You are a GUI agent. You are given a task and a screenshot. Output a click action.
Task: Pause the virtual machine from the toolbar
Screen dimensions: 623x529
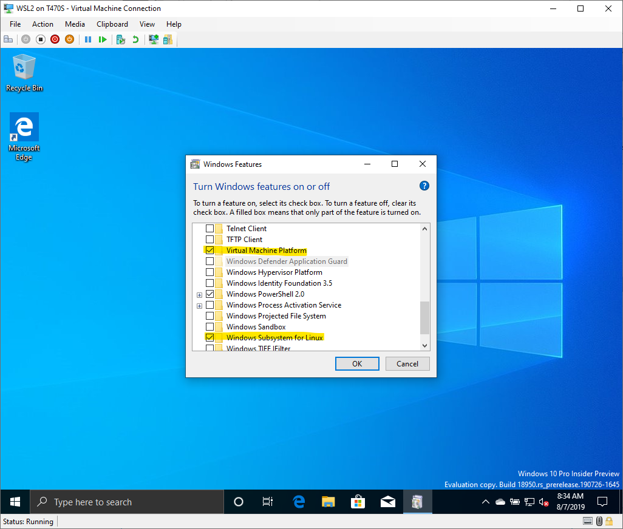click(x=88, y=39)
